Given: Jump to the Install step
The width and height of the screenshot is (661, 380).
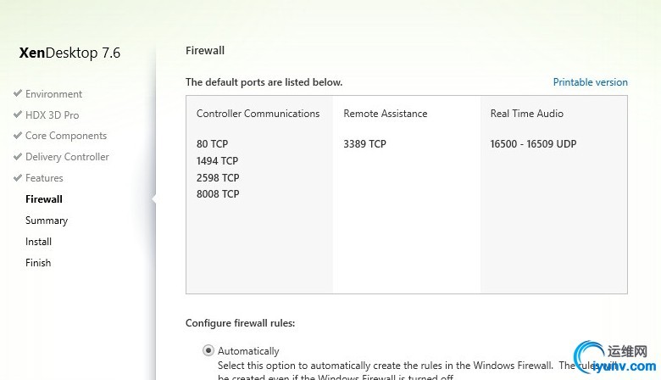Looking at the screenshot, I should click(38, 242).
